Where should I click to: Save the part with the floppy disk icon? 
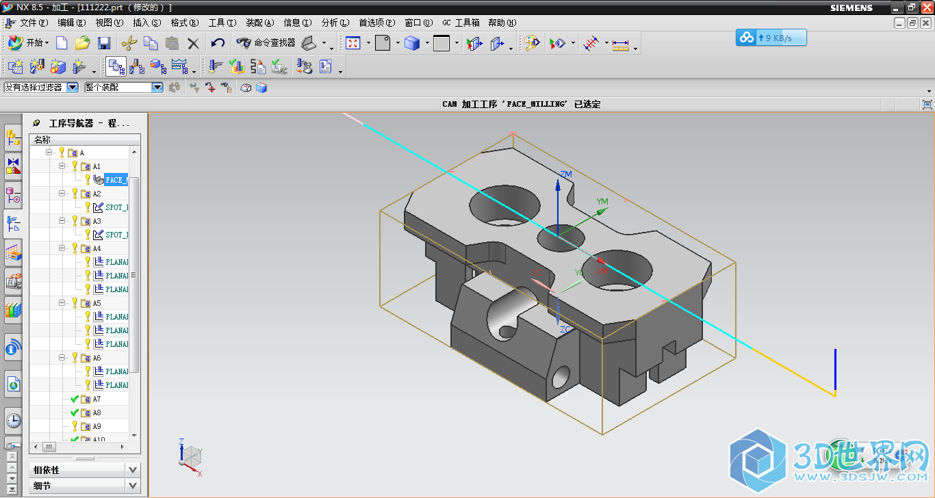[104, 43]
